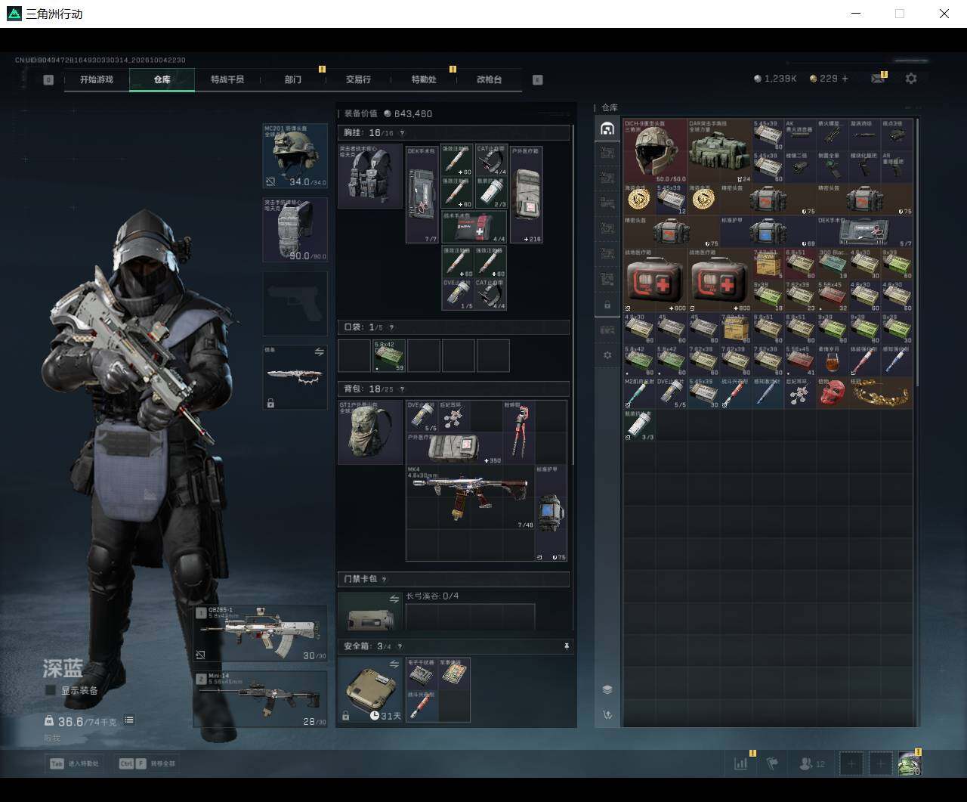Open the 改枪台 tab
Screen dimensions: 967x802
click(x=489, y=79)
